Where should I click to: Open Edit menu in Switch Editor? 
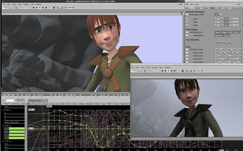click(x=196, y=5)
